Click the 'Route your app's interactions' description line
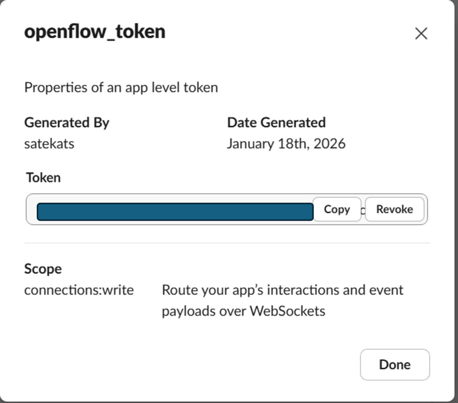The image size is (458, 403). click(282, 290)
